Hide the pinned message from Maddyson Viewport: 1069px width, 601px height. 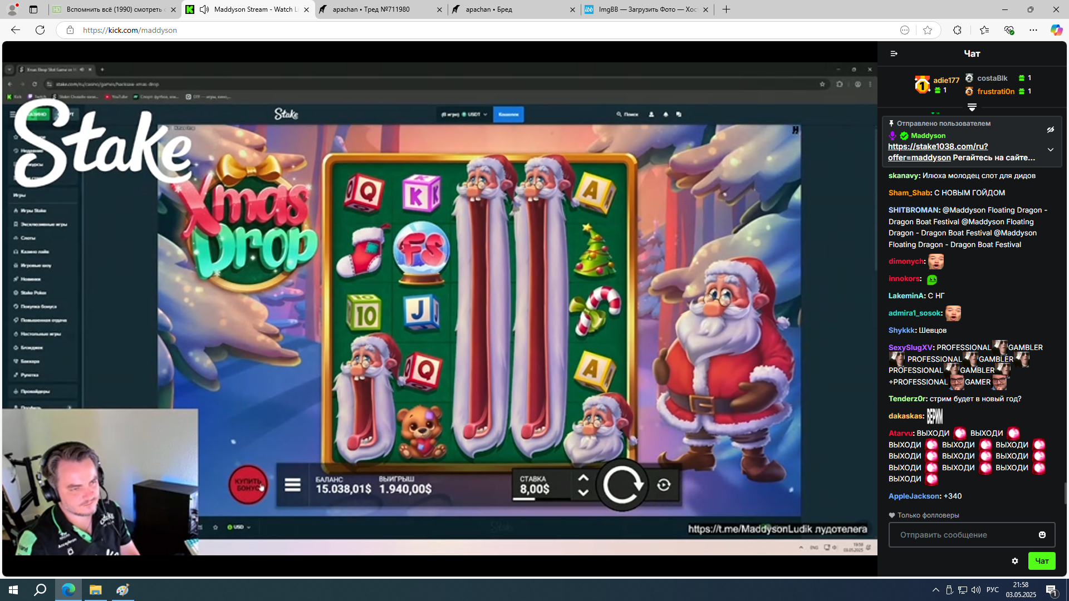[x=1051, y=130]
